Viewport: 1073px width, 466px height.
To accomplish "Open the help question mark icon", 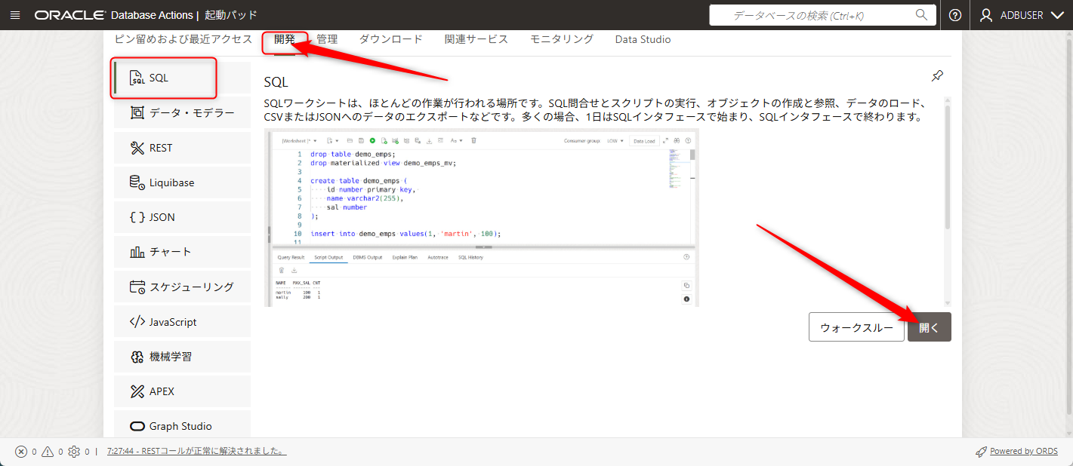I will 955,15.
